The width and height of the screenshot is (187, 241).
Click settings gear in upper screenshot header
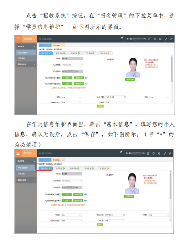[155, 39]
